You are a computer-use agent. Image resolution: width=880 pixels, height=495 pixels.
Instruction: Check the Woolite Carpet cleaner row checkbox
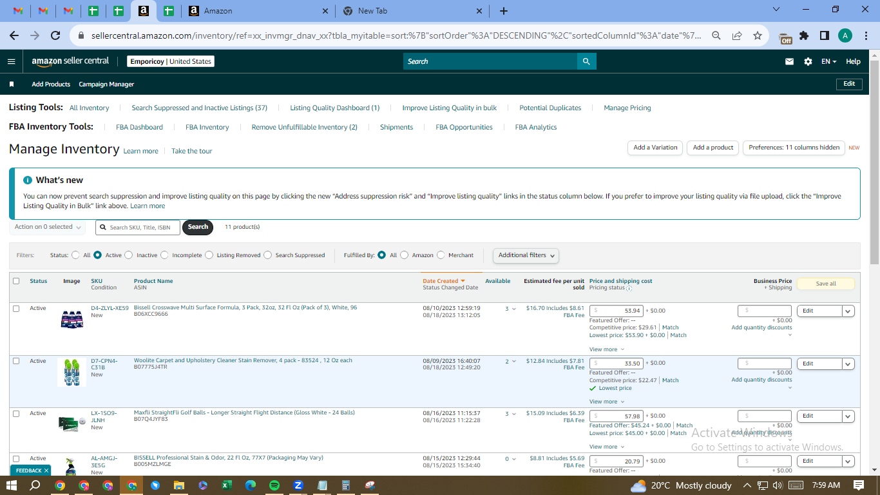[x=16, y=361]
